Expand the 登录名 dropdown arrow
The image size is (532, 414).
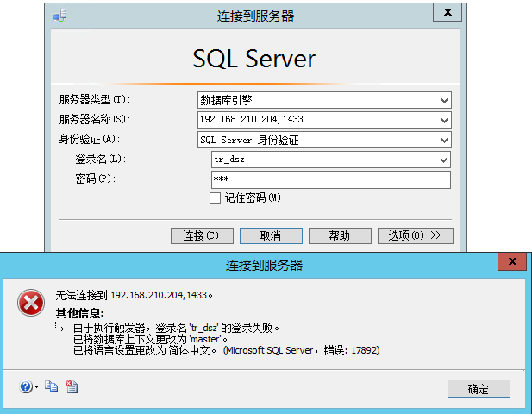tap(443, 160)
